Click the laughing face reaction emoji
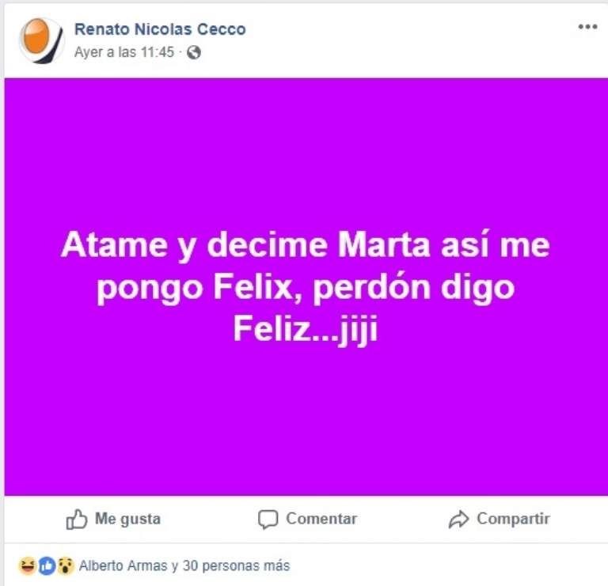The height and width of the screenshot is (586, 608). 28,565
